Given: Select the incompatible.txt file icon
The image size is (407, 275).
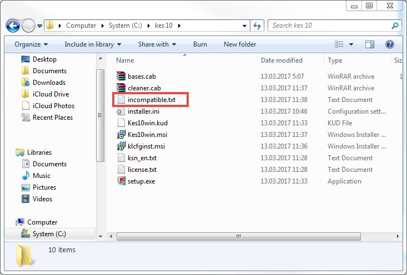Looking at the screenshot, I should point(121,100).
